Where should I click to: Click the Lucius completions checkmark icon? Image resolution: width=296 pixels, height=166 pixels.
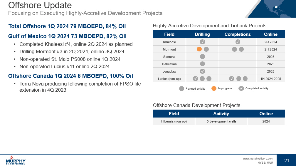[232, 78]
